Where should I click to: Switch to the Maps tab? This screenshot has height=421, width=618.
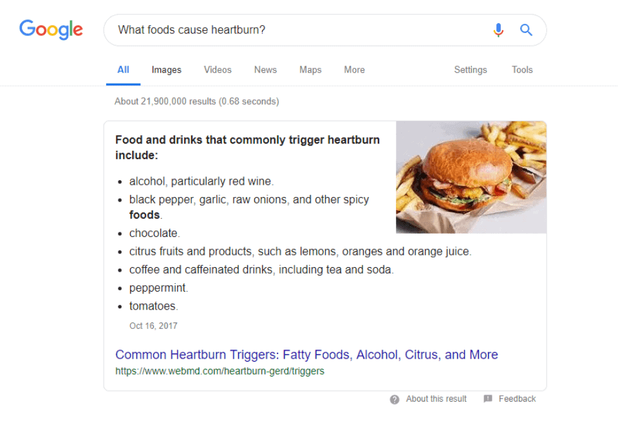click(310, 70)
